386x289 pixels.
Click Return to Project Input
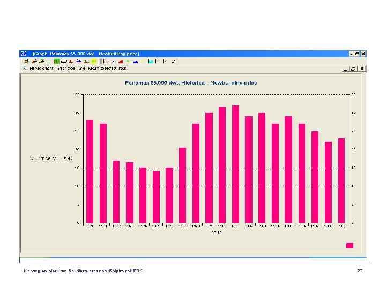[107, 69]
